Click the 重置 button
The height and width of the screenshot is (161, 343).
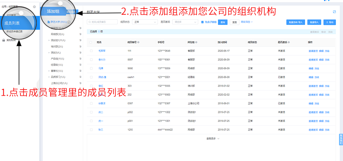[x=234, y=22]
